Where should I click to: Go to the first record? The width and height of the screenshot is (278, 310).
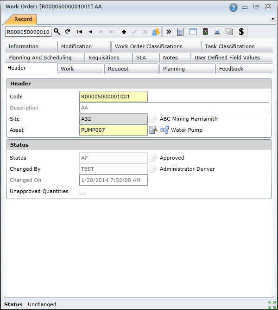[80, 32]
